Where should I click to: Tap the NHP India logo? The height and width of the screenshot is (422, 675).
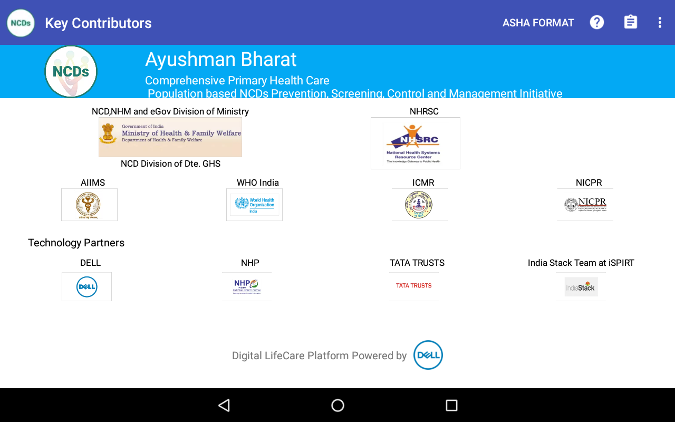[x=247, y=286]
